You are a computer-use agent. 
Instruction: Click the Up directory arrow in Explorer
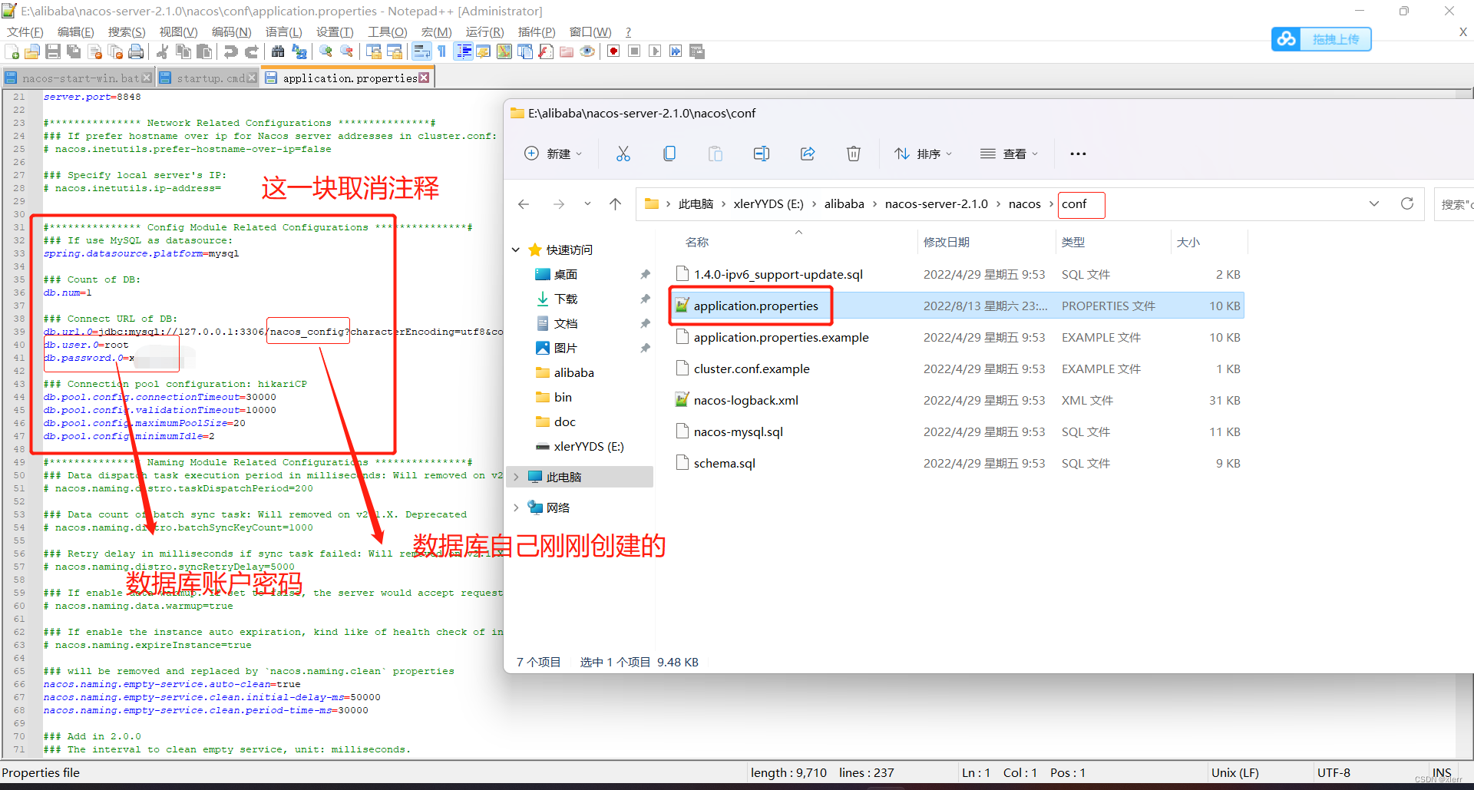pyautogui.click(x=615, y=204)
